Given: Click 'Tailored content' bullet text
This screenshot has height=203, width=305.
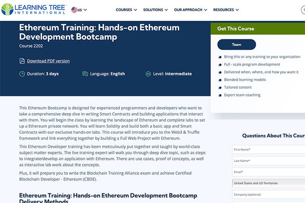Looking at the screenshot, I should click(238, 88).
